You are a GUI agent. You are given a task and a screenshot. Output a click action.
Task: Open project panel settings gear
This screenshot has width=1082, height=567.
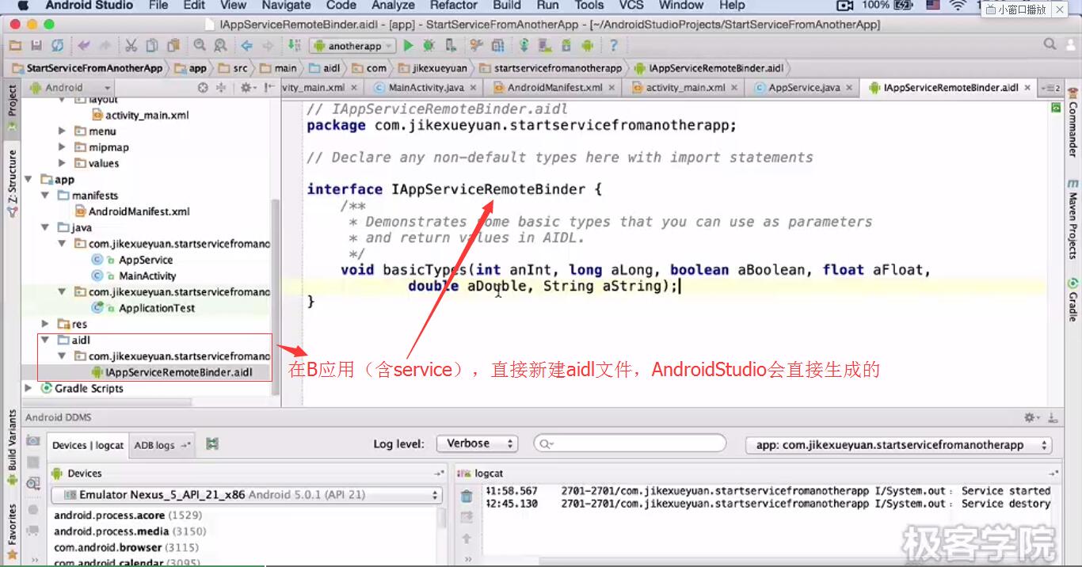pyautogui.click(x=248, y=88)
